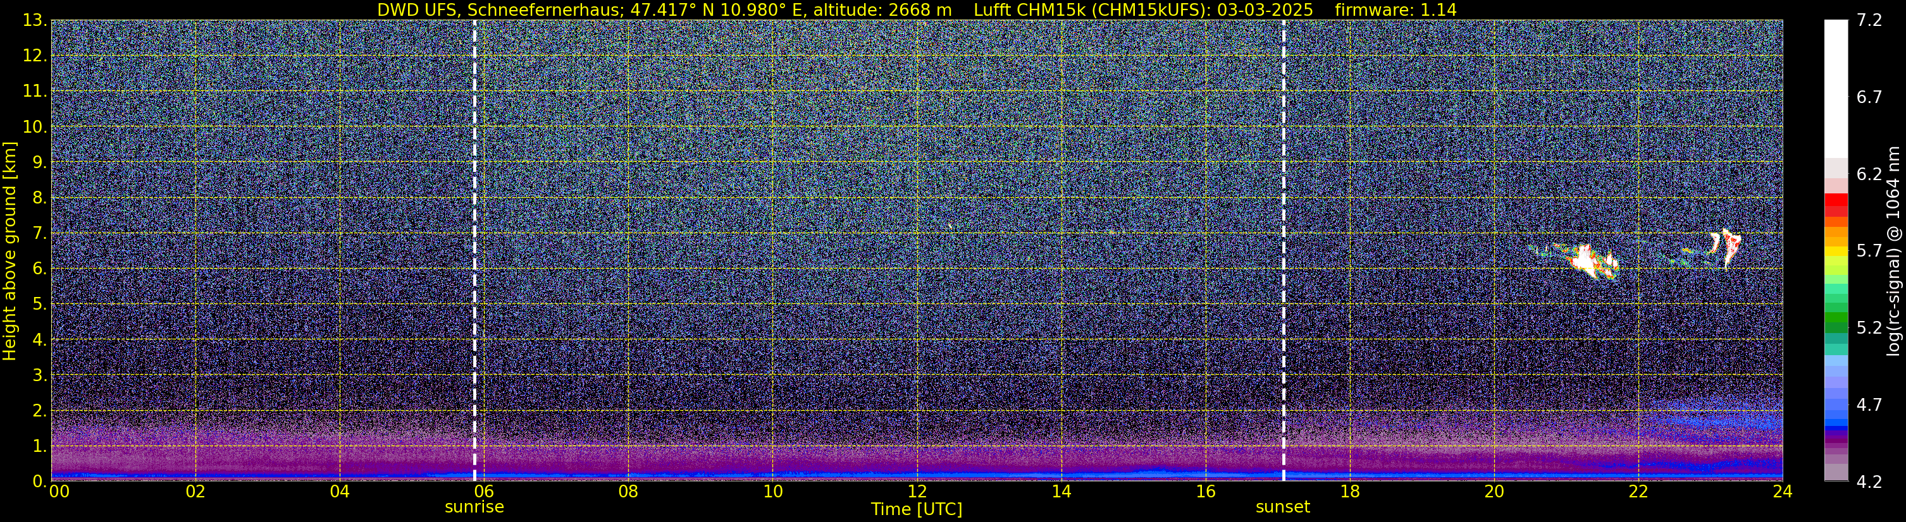Click the time axis tick label '12'
This screenshot has width=1906, height=522.
[x=917, y=492]
